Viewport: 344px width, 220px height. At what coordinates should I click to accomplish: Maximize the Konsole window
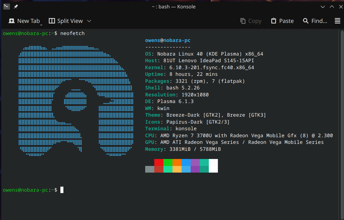(332, 7)
